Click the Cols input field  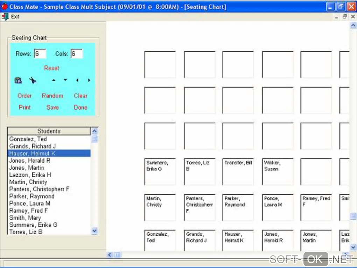click(x=77, y=54)
